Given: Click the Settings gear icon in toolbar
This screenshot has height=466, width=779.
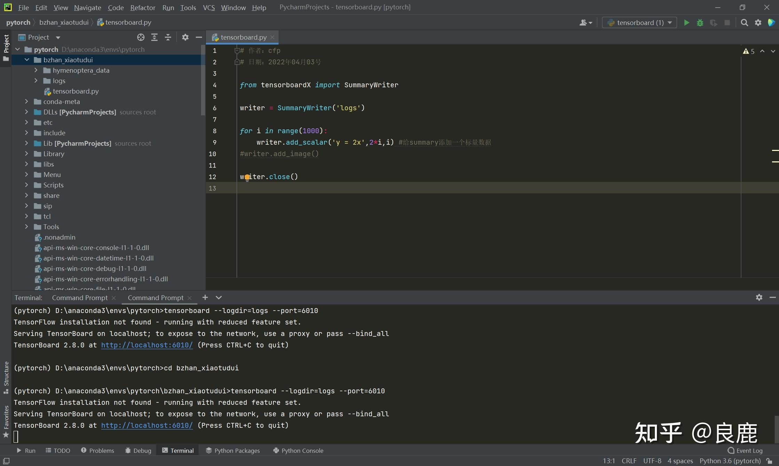Looking at the screenshot, I should tap(758, 22).
